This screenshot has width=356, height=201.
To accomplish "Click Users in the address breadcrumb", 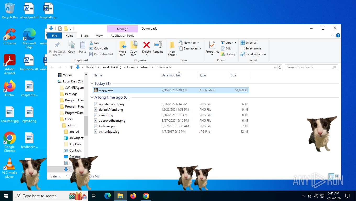I will 131,67.
